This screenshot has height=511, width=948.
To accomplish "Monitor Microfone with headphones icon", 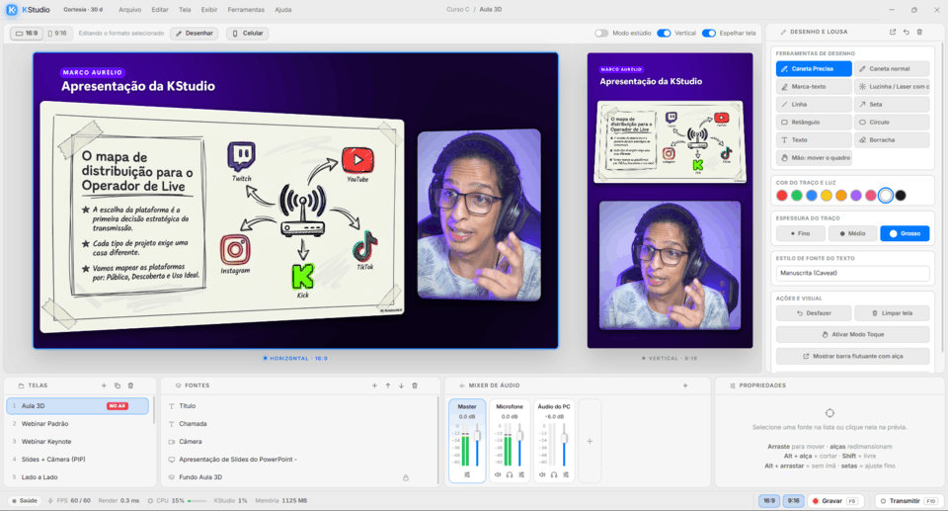I will [510, 474].
